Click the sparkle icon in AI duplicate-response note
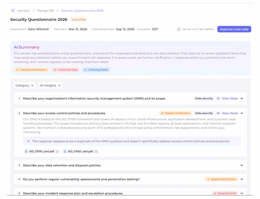This screenshot has height=199, width=260. 28,141
